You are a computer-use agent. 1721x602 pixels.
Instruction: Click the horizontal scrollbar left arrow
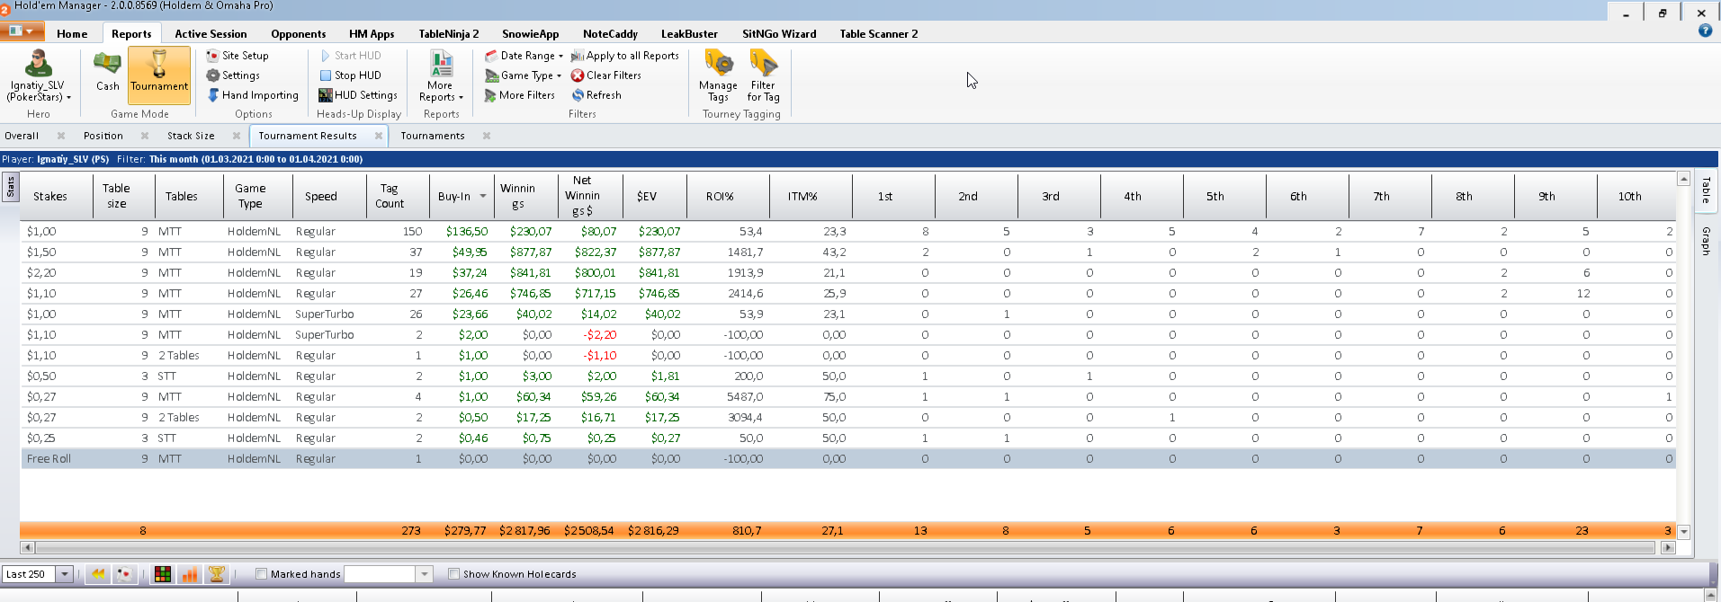coord(27,547)
